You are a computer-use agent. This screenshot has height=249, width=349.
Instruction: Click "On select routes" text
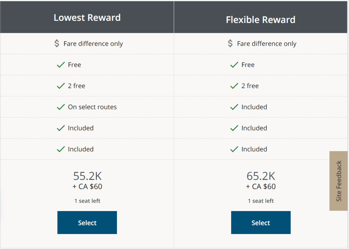tap(92, 107)
